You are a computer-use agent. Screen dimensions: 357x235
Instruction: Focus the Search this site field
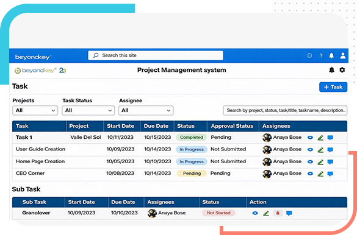(156, 55)
